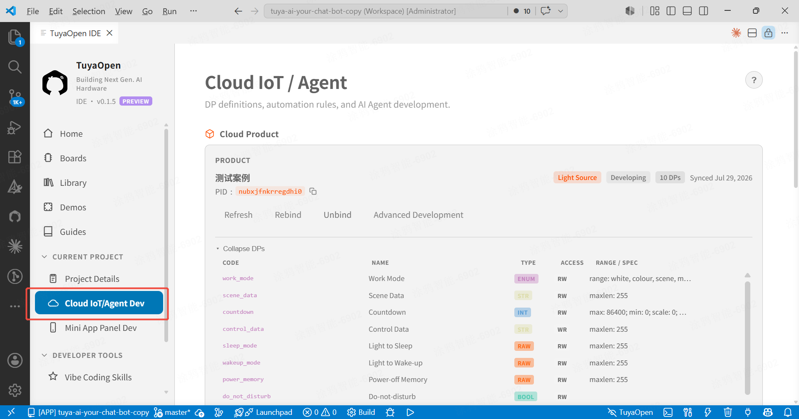The image size is (799, 419).
Task: Click the Build gear in status bar
Action: pos(361,412)
